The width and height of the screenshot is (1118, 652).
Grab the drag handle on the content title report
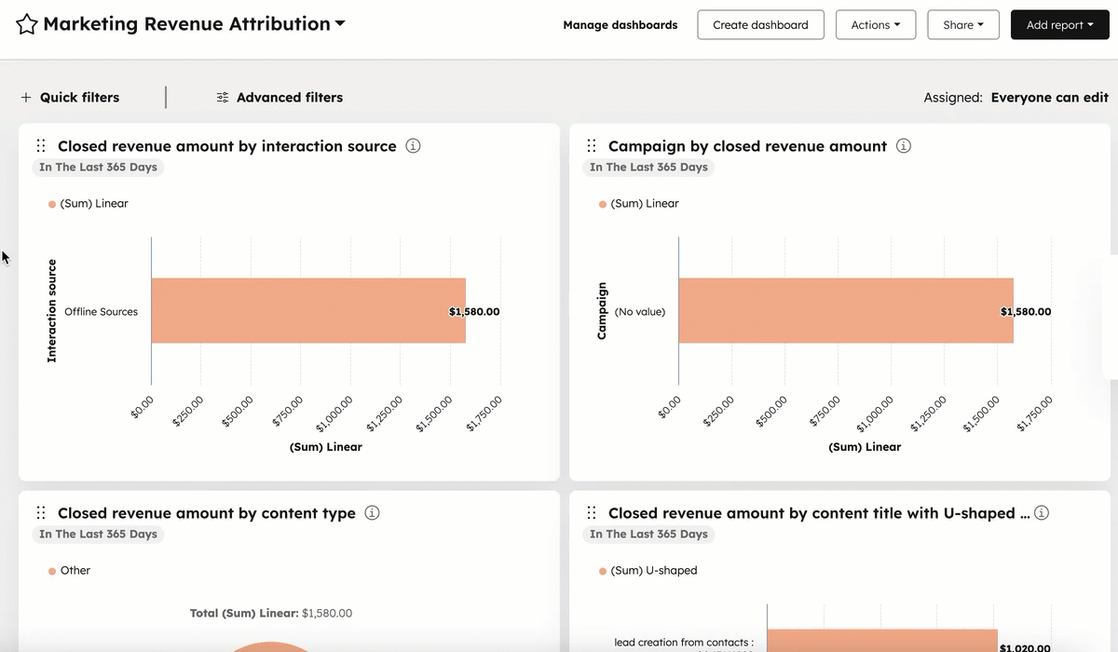(591, 512)
